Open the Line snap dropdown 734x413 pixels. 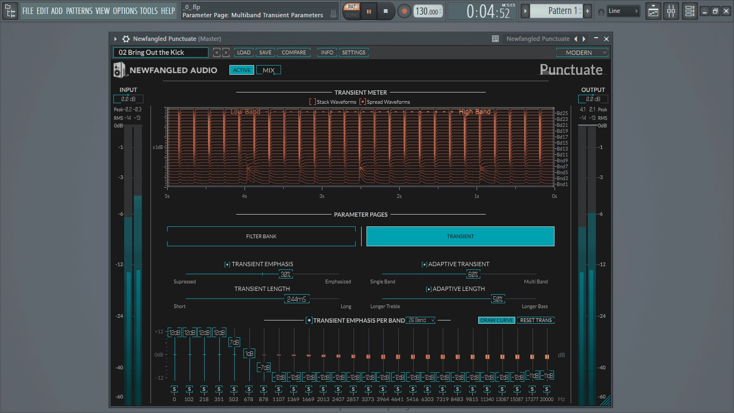point(623,11)
